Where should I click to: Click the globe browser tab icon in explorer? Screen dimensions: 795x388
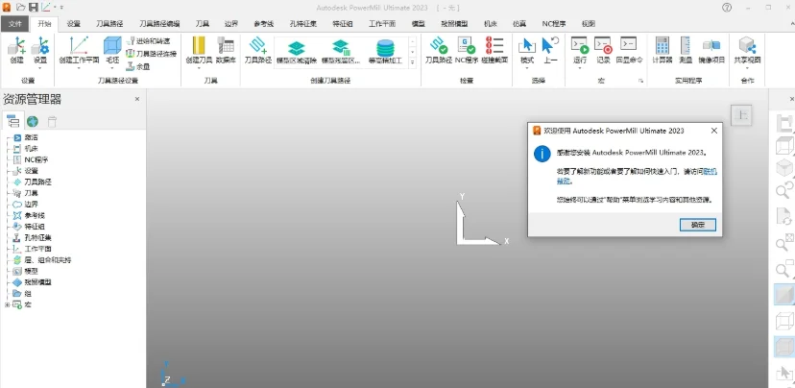coord(33,121)
